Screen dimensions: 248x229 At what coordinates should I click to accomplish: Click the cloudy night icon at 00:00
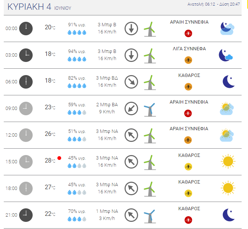point(227,29)
